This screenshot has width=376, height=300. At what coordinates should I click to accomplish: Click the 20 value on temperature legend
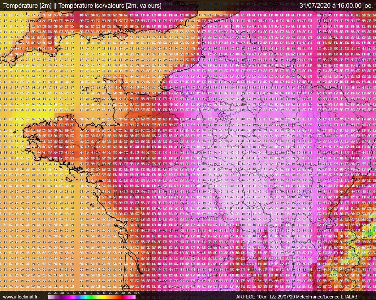(x=110, y=293)
